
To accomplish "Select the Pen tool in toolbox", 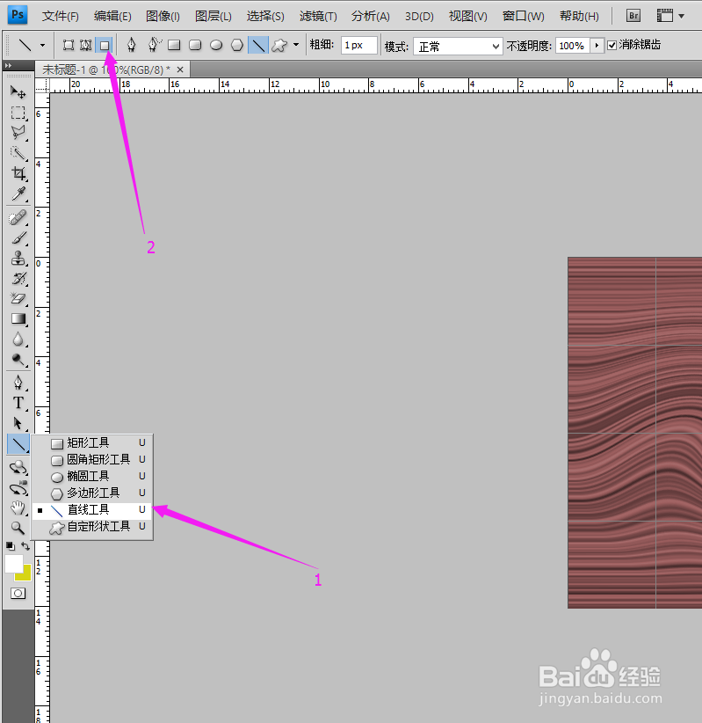I will (x=18, y=383).
